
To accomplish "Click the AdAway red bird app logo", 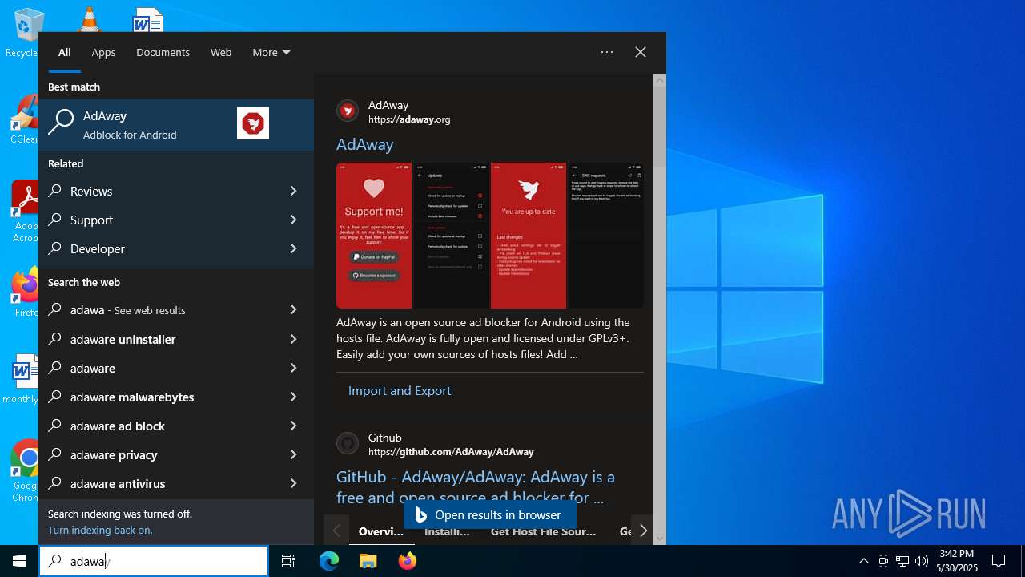I will (x=253, y=123).
